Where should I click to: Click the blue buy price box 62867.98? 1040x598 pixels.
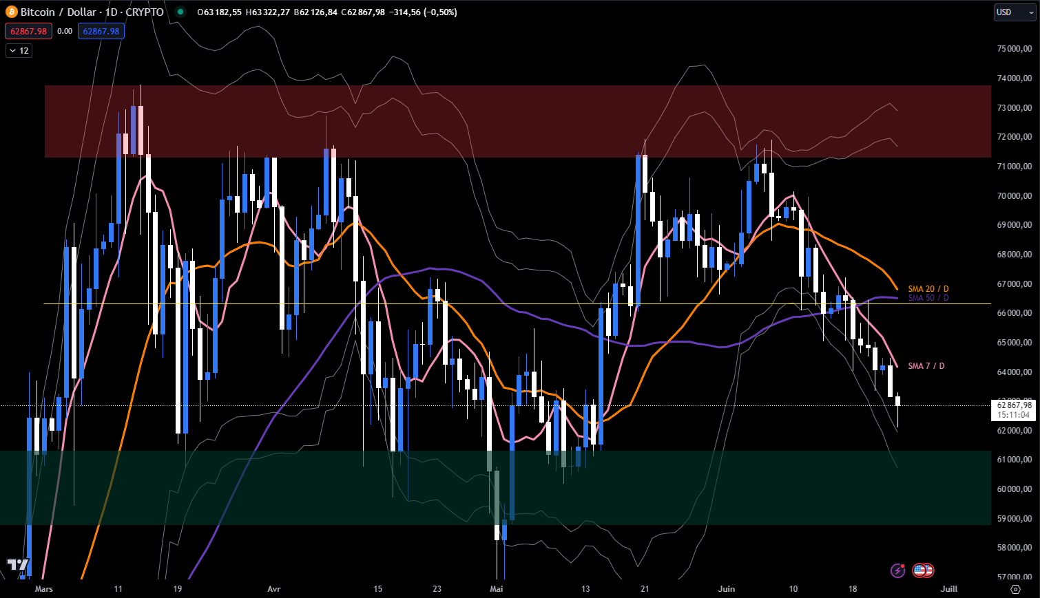coord(101,31)
